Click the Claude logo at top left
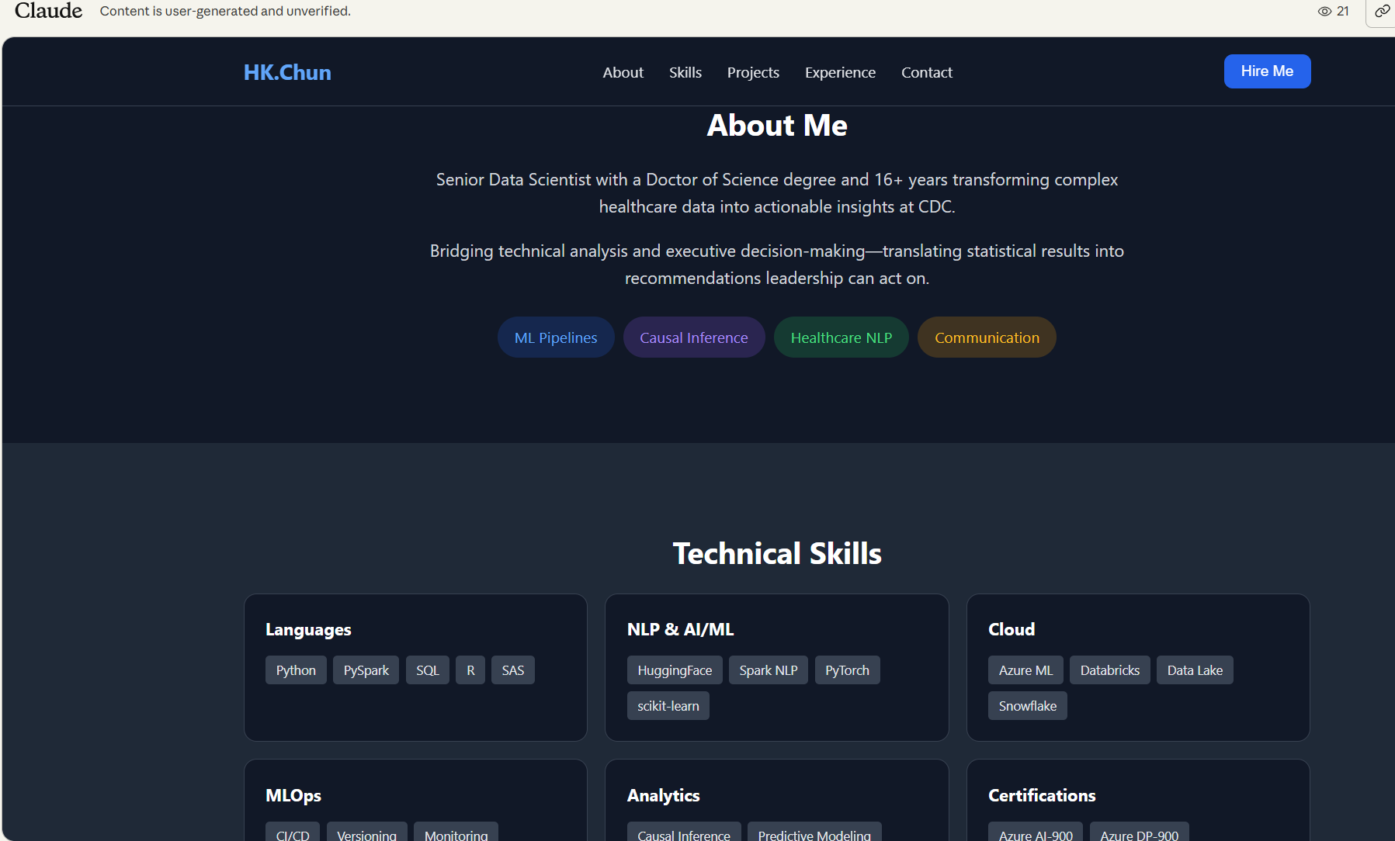 [x=48, y=11]
